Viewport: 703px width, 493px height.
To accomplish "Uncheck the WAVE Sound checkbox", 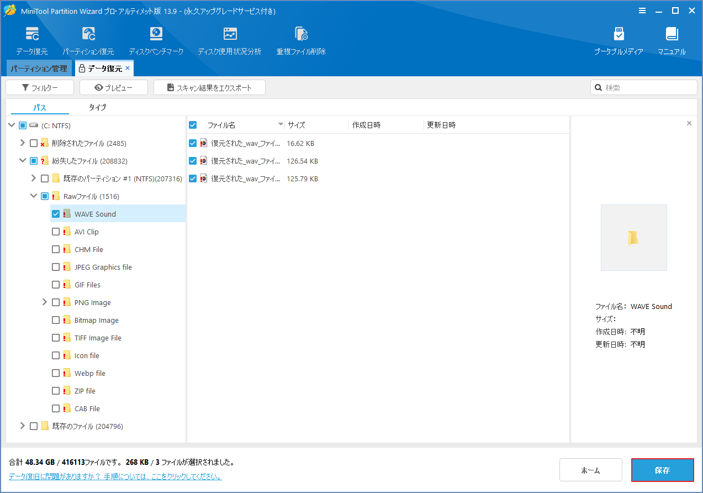I will [x=56, y=214].
